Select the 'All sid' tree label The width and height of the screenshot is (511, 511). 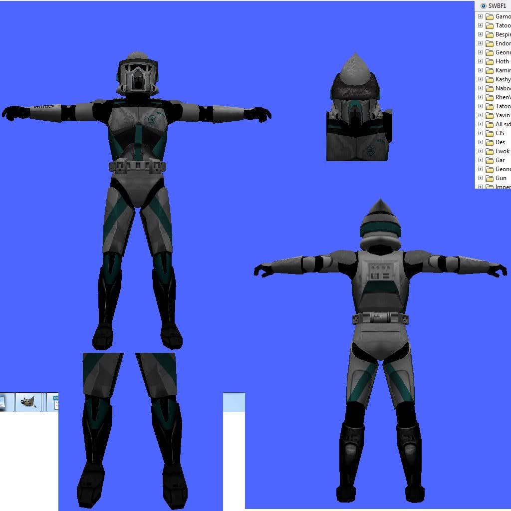pyautogui.click(x=503, y=124)
